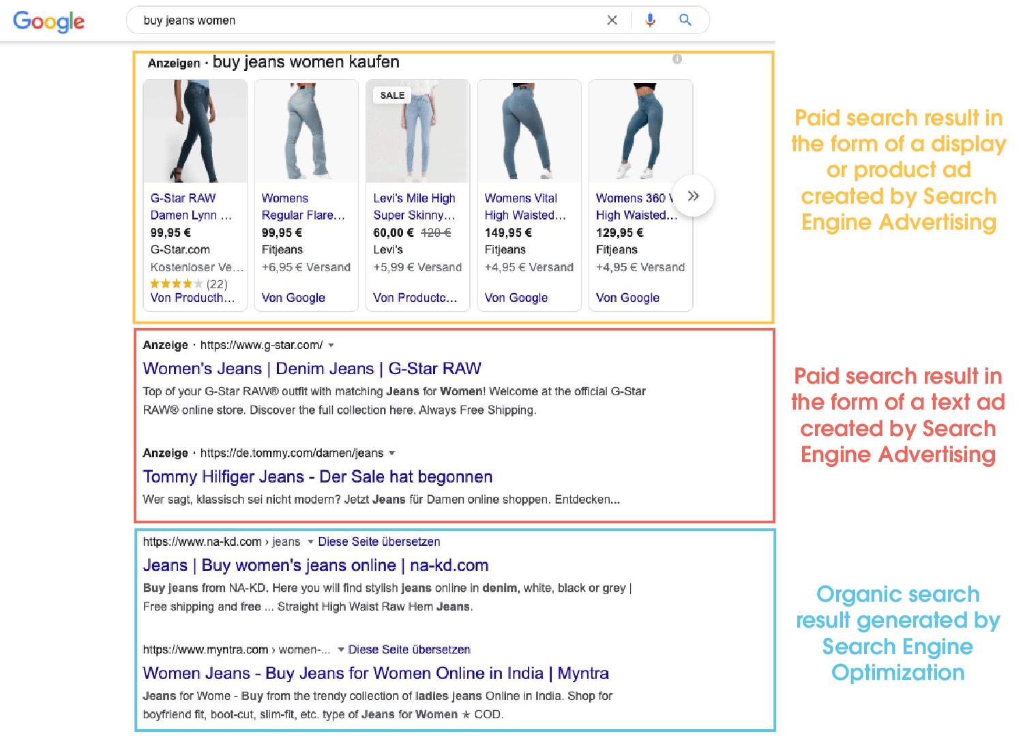Viewport: 1023px width, 736px height.
Task: Click price '149,95 €' of Womens Vital
Action: coord(508,233)
